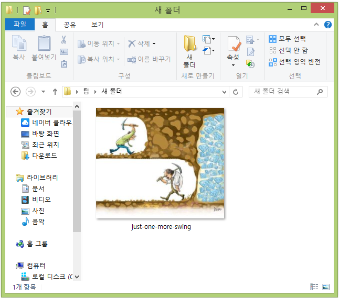Click the Up one level arrow
Image resolution: width=339 pixels, height=298 pixels.
[55, 92]
